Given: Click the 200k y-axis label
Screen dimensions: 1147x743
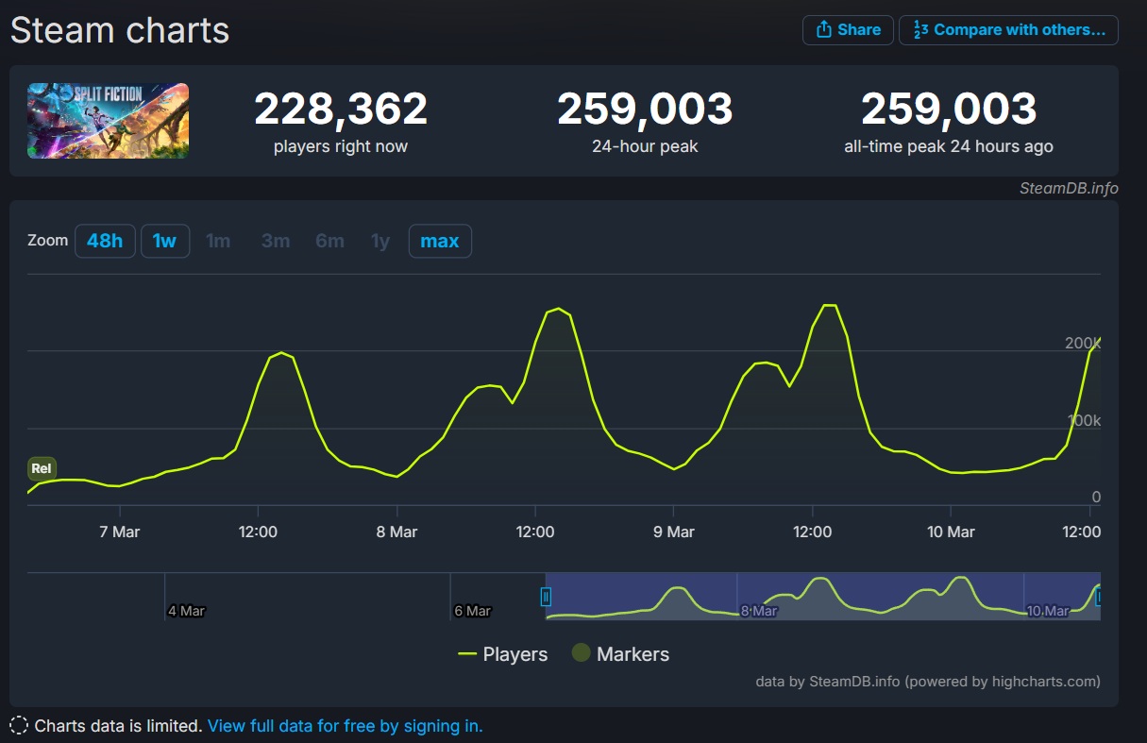Looking at the screenshot, I should point(1083,343).
